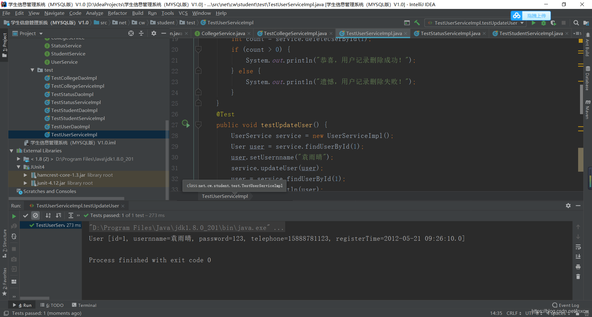Click the Stop square in the main toolbar

(x=564, y=23)
